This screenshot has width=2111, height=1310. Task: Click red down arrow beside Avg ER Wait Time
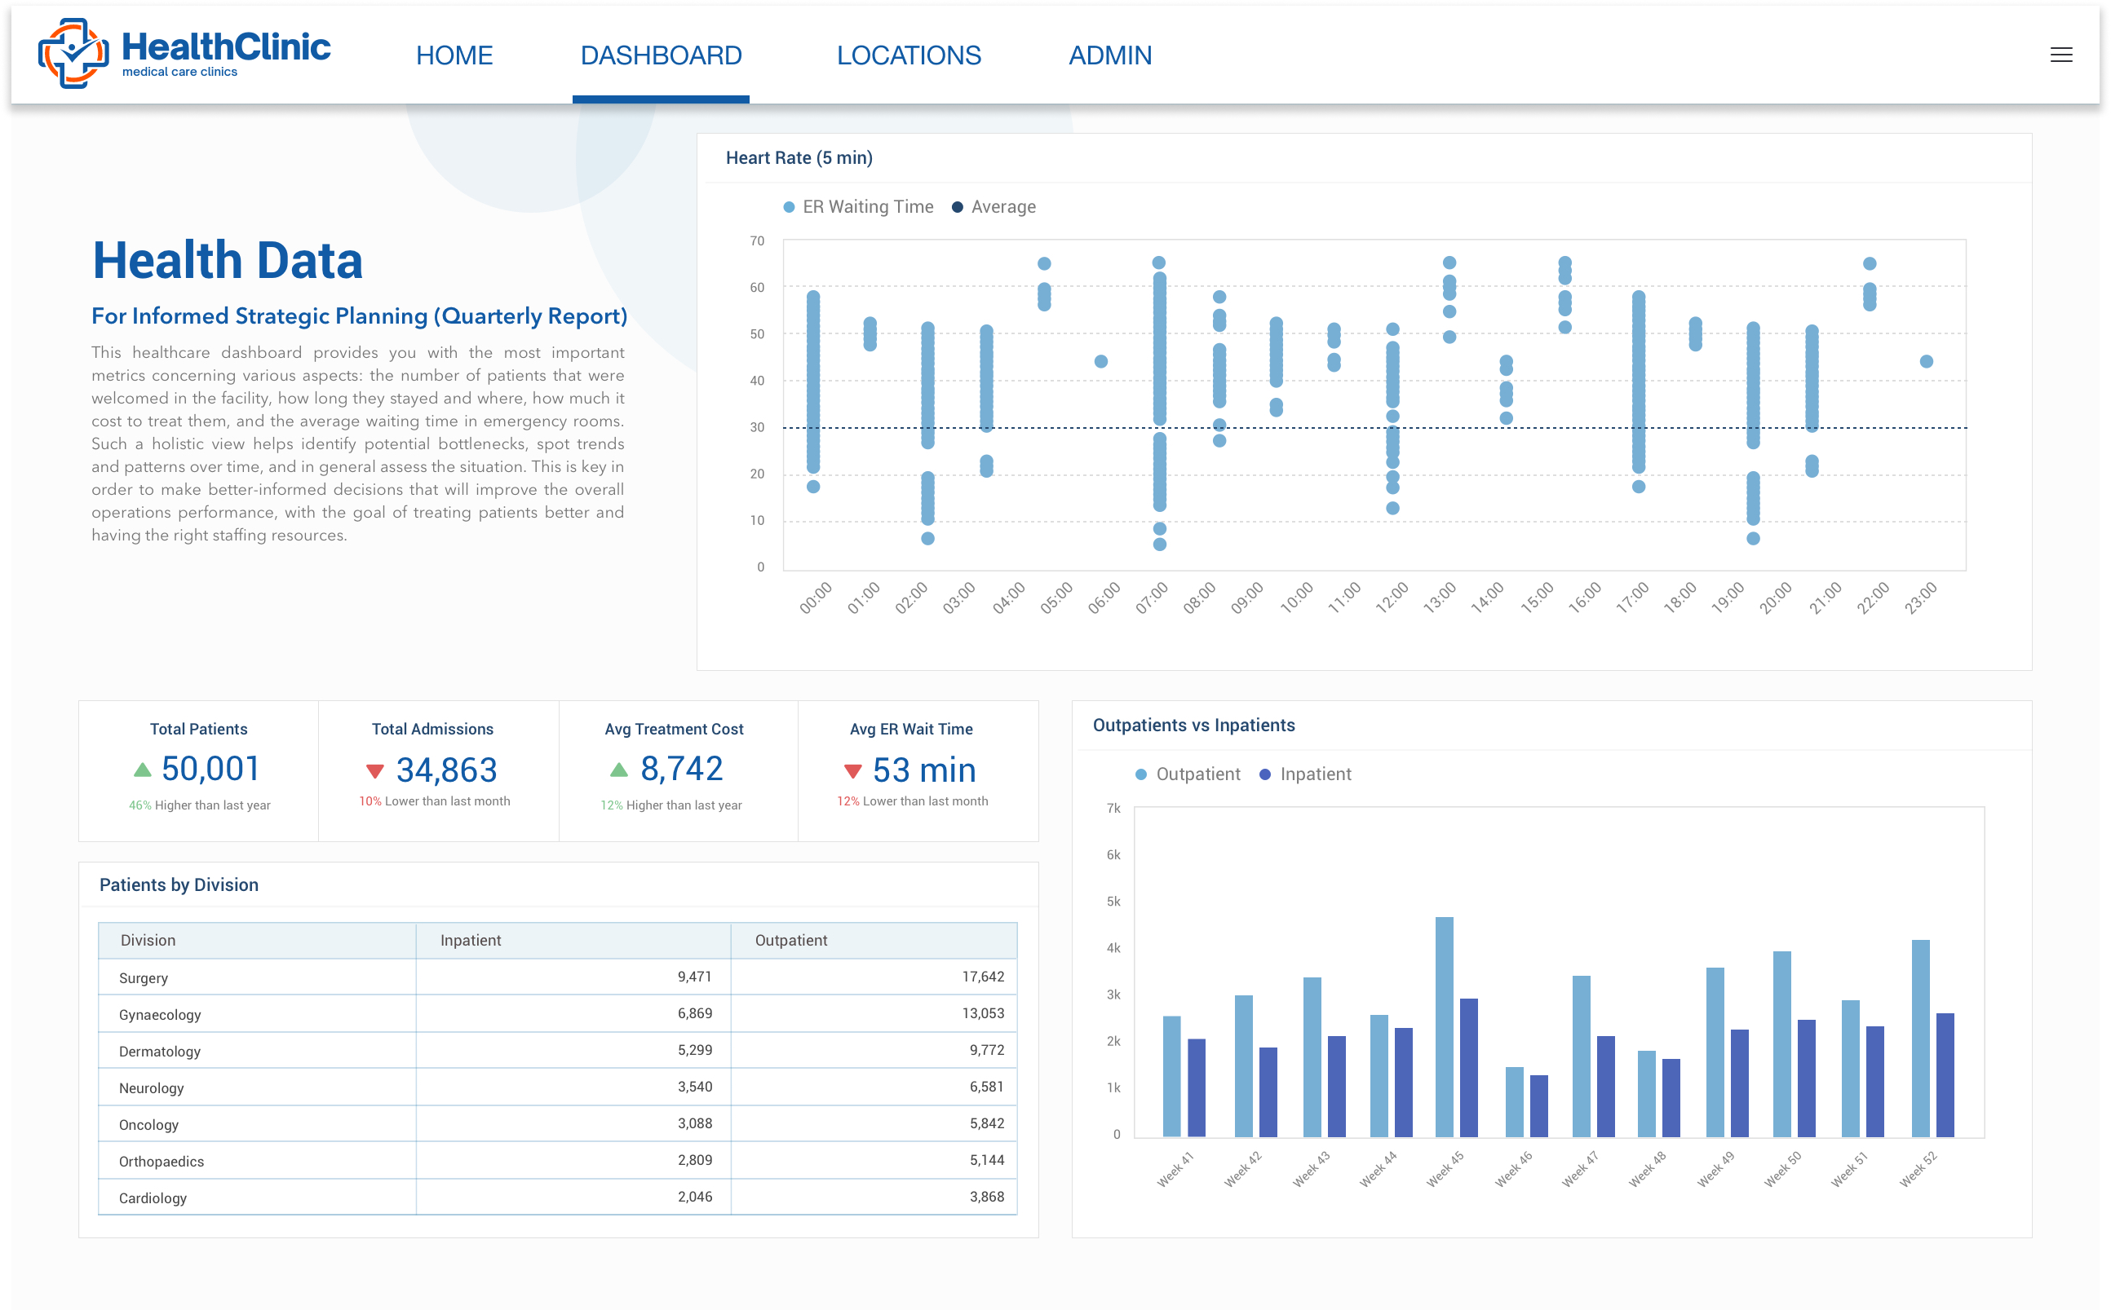point(852,770)
